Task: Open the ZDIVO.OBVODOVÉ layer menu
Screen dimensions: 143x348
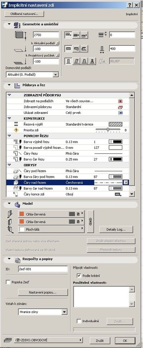Action: tap(49, 340)
